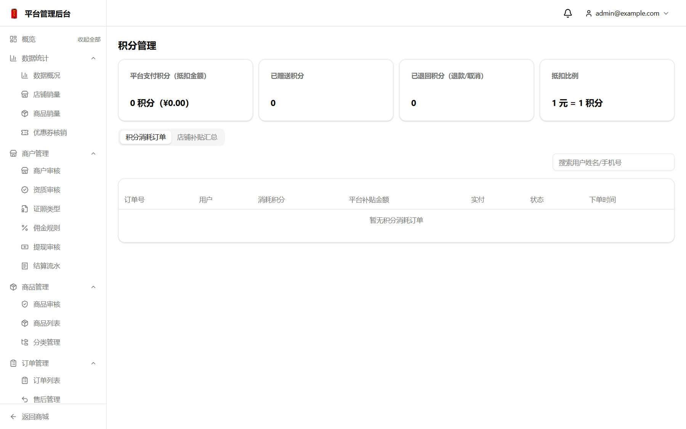Click the 提现审核 cash icon
The width and height of the screenshot is (686, 429).
pos(25,247)
